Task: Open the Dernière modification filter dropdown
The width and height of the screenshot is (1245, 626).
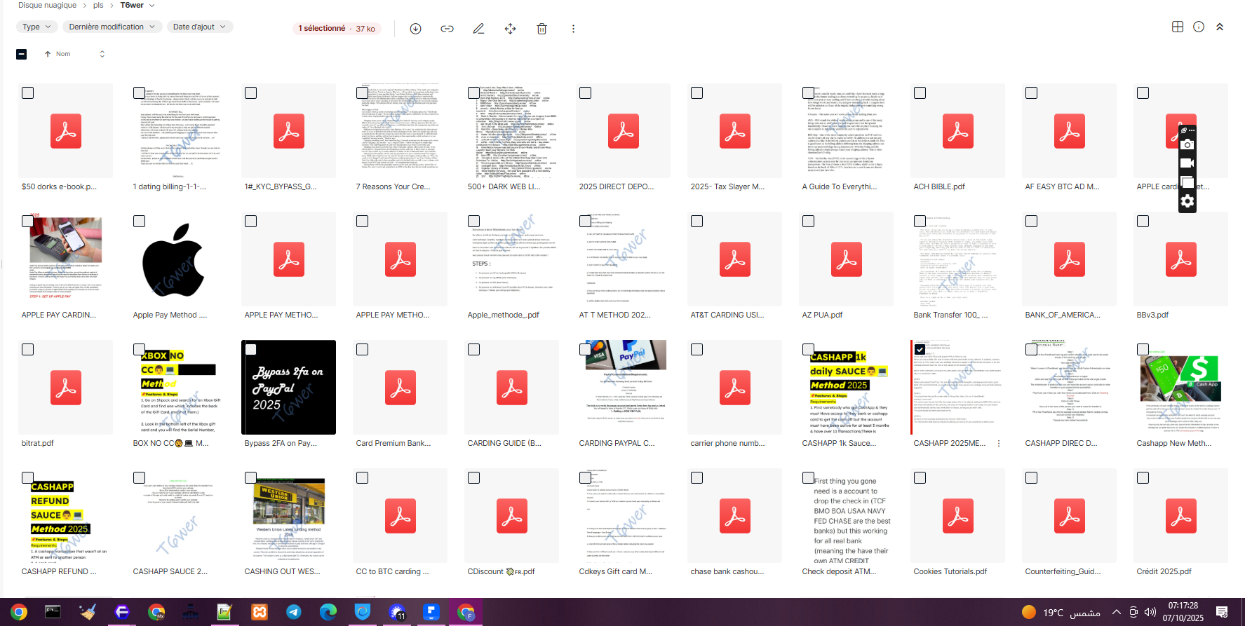Action: [x=112, y=27]
